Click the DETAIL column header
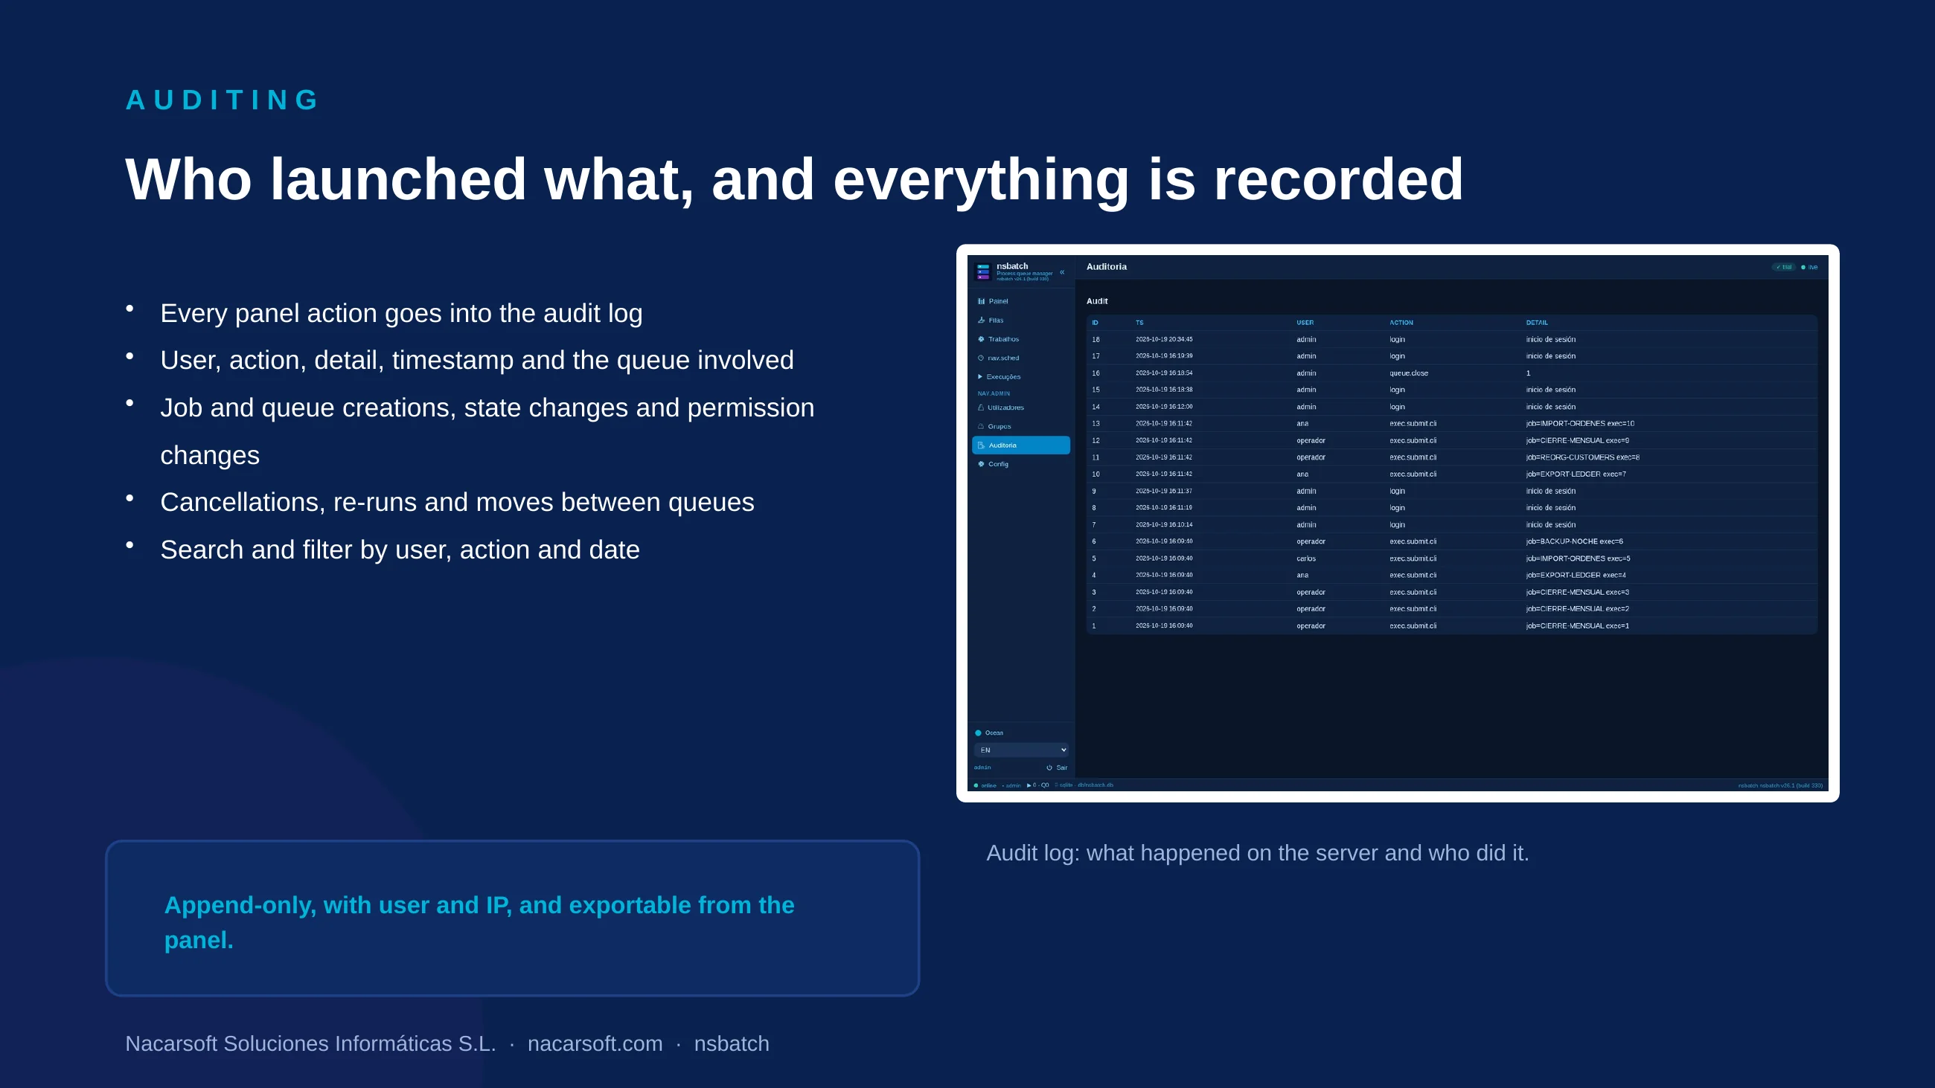This screenshot has width=1935, height=1088. point(1537,323)
